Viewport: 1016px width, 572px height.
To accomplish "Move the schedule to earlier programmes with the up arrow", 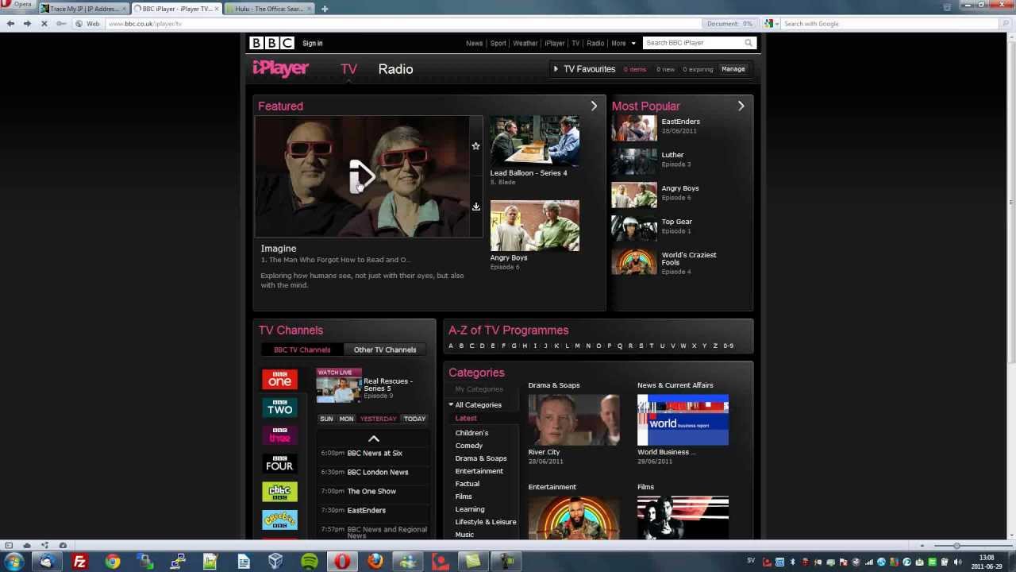I will 374,439.
